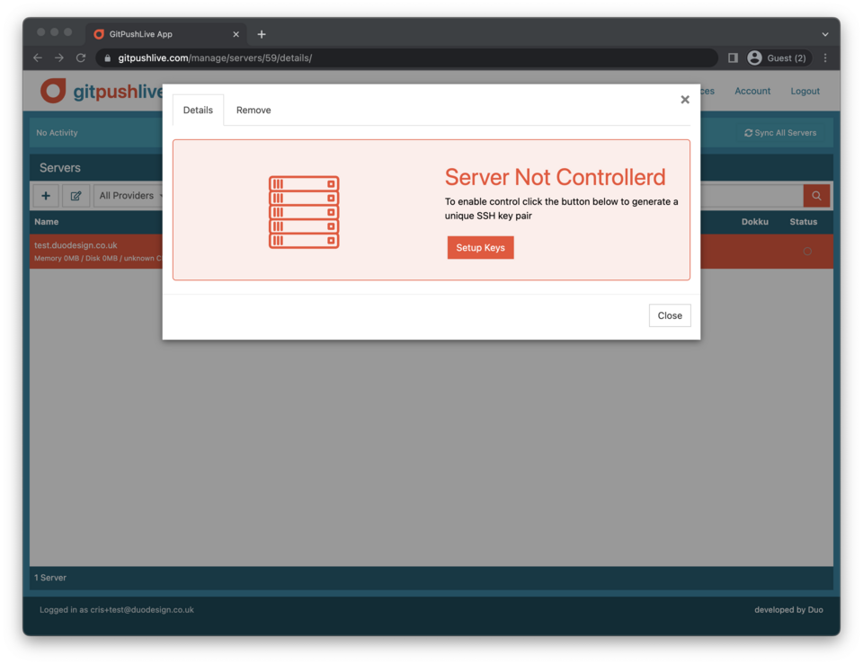Viewport: 863px width, 664px height.
Task: Reload the page with refresh icon
Action: click(x=81, y=58)
